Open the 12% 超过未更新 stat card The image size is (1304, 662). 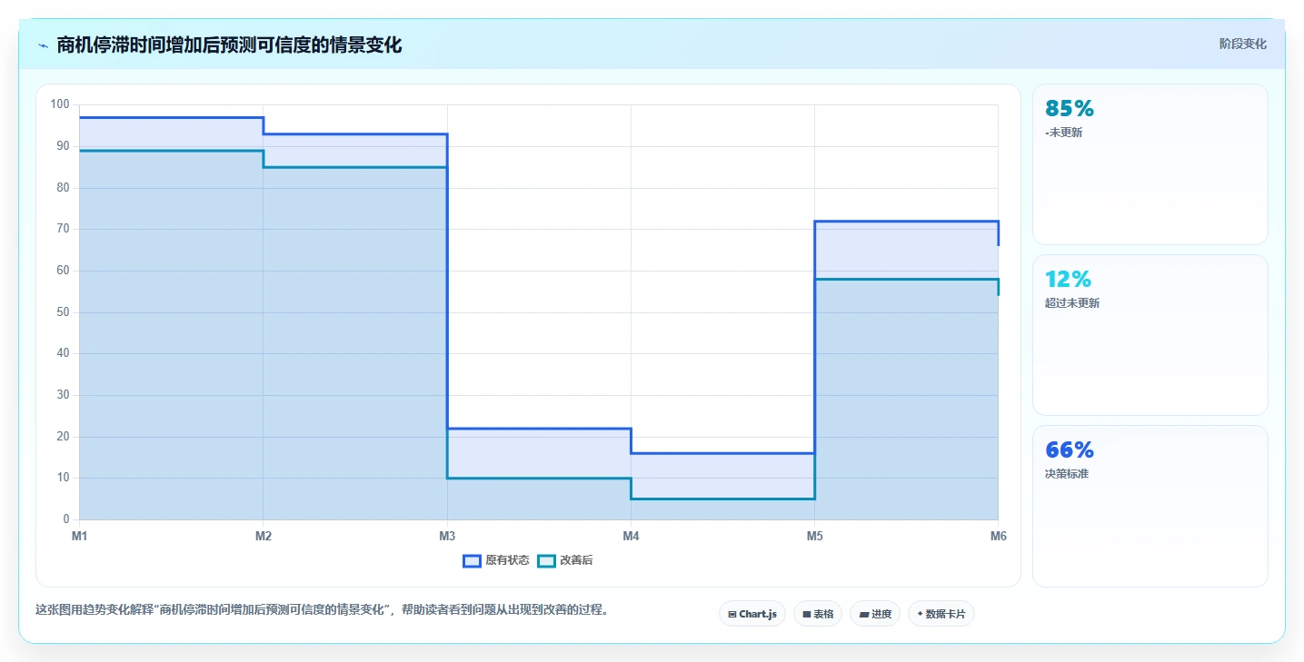pos(1150,335)
